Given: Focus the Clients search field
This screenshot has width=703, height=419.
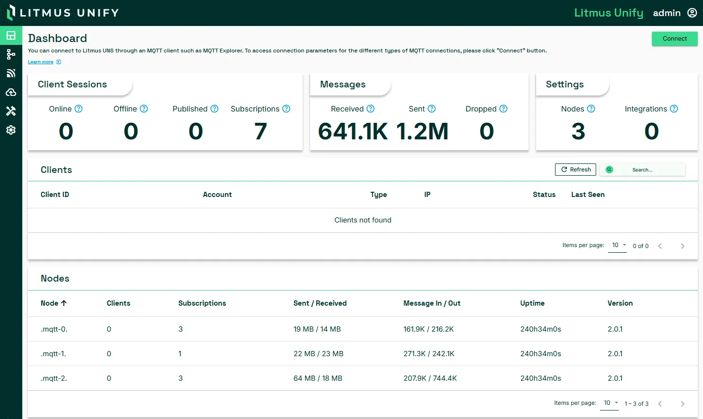Looking at the screenshot, I should pos(642,170).
